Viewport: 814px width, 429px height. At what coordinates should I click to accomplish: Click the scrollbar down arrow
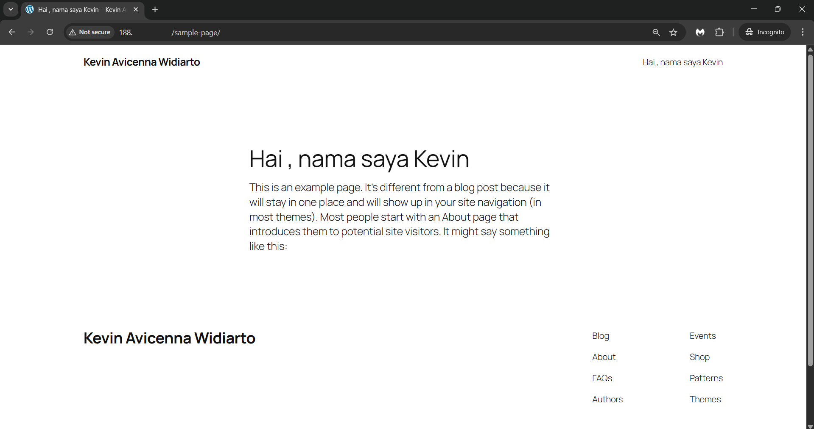point(810,426)
